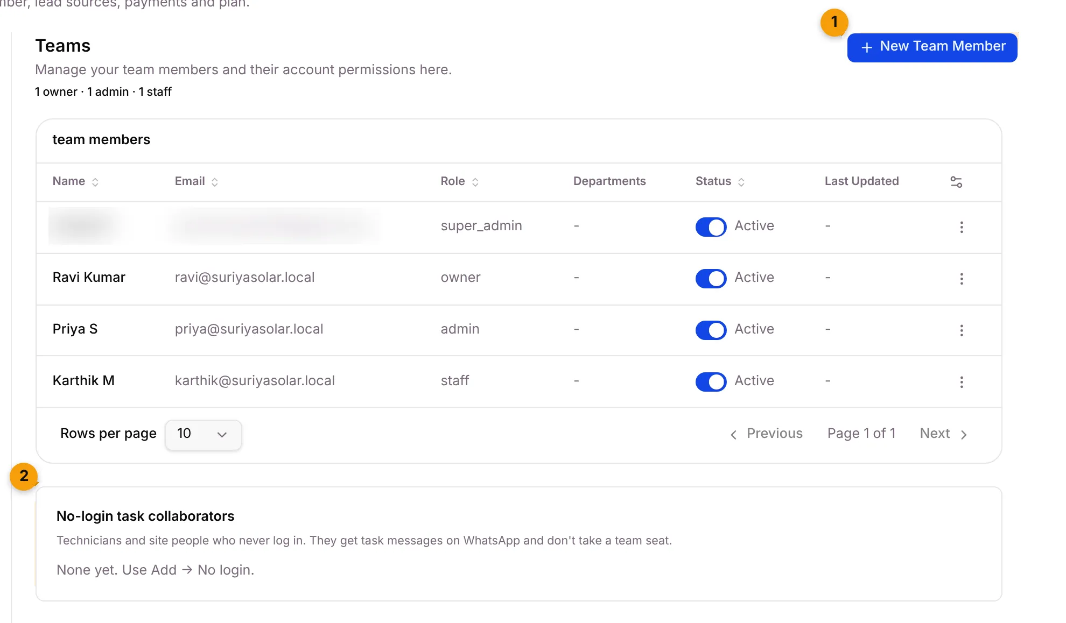Open the actions menu for super_admin row
Screen dimensions: 1066x623
962,227
